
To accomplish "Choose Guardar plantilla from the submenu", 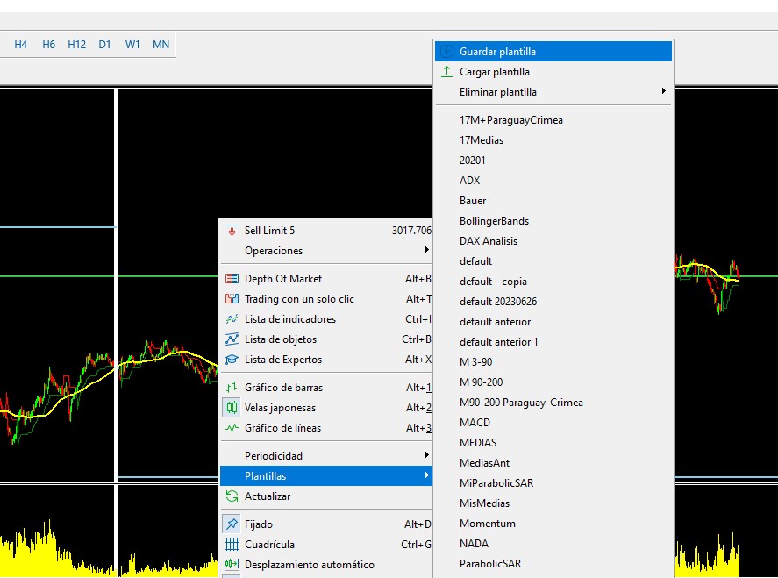I will click(553, 52).
